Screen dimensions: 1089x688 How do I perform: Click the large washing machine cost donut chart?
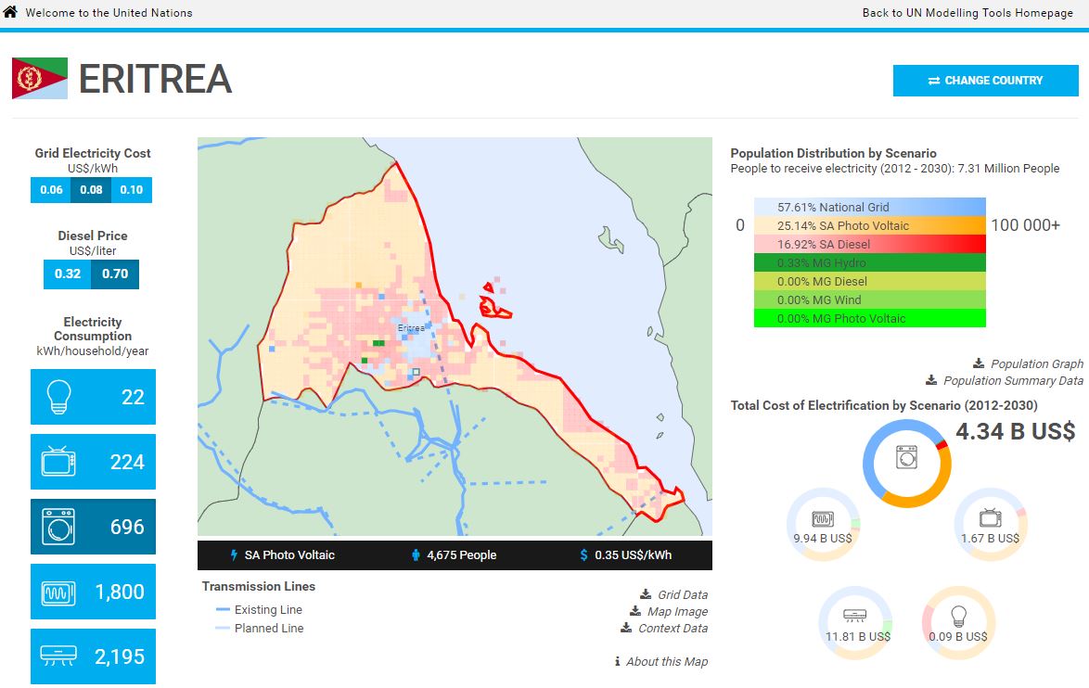(907, 463)
